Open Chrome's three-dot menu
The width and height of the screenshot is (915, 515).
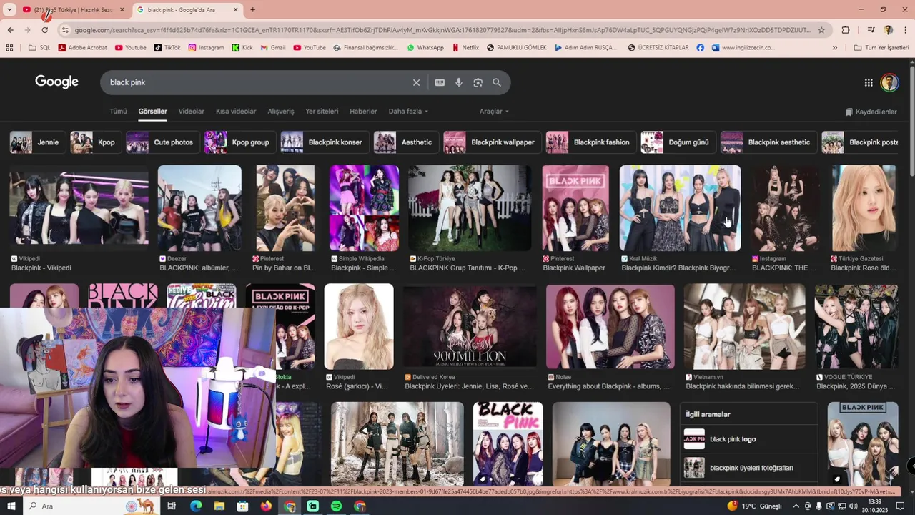[x=905, y=30]
